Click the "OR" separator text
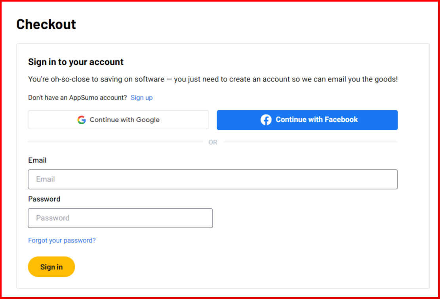Screen dimensions: 440x299 pos(213,142)
